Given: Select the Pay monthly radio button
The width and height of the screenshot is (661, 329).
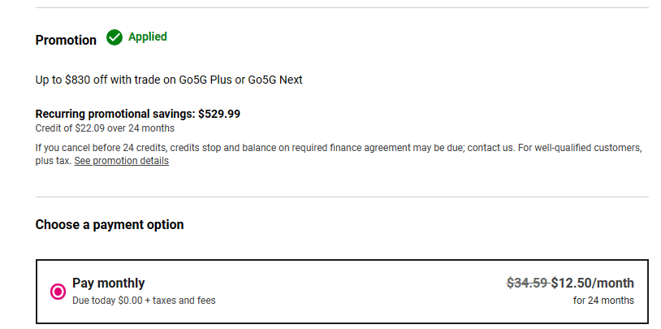Looking at the screenshot, I should point(58,291).
